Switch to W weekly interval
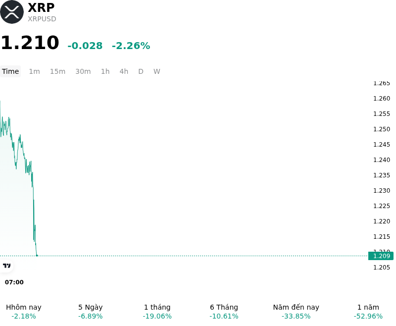 (x=156, y=71)
